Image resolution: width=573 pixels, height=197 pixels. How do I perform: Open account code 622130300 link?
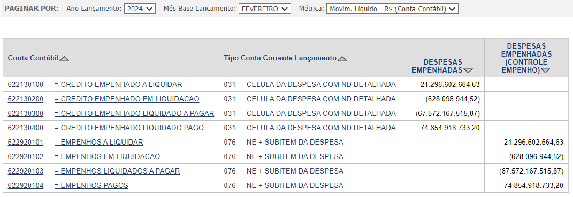point(26,114)
